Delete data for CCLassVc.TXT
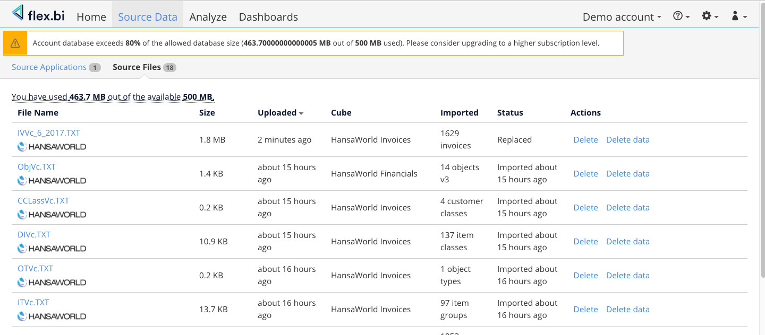Image resolution: width=765 pixels, height=335 pixels. click(627, 208)
